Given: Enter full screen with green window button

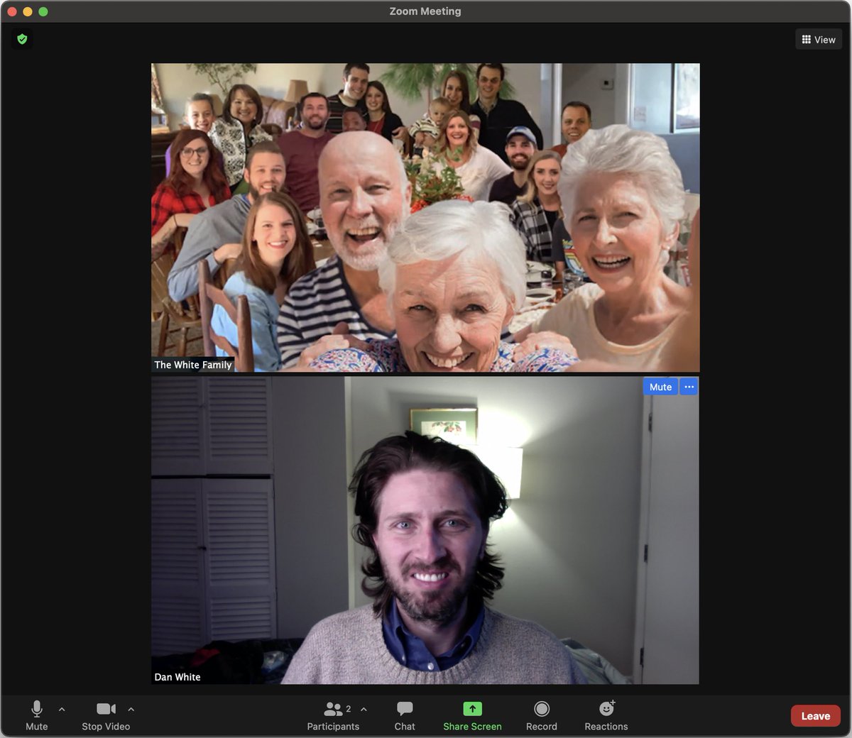Looking at the screenshot, I should tap(43, 11).
